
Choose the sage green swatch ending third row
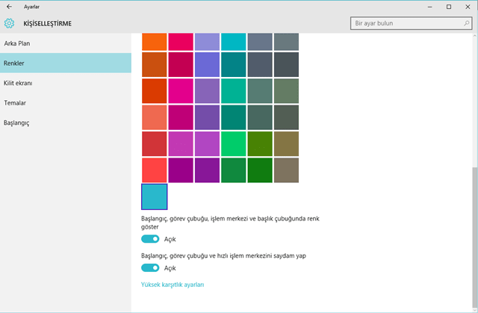point(286,91)
